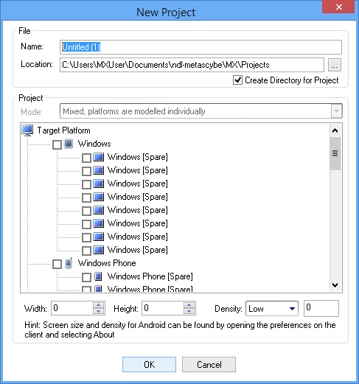Click the Target Platform monitor icon

point(27,130)
